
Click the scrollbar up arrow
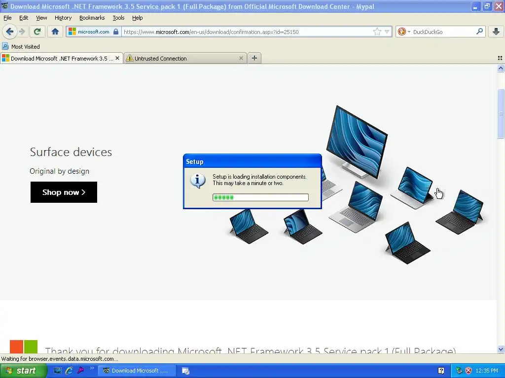501,68
